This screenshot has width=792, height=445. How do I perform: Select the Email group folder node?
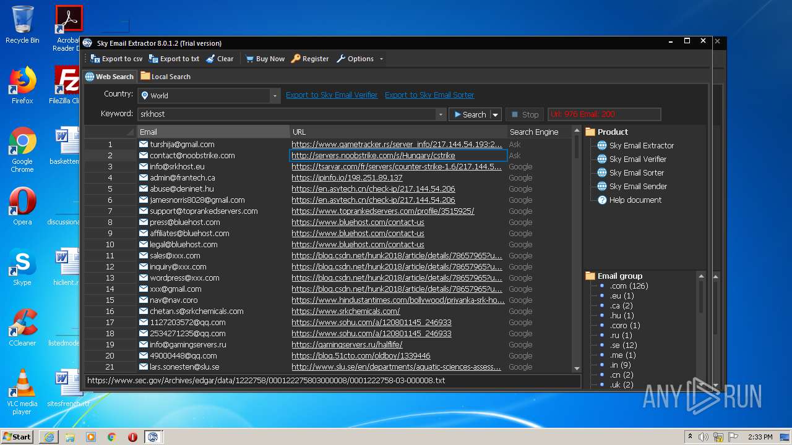pyautogui.click(x=614, y=276)
